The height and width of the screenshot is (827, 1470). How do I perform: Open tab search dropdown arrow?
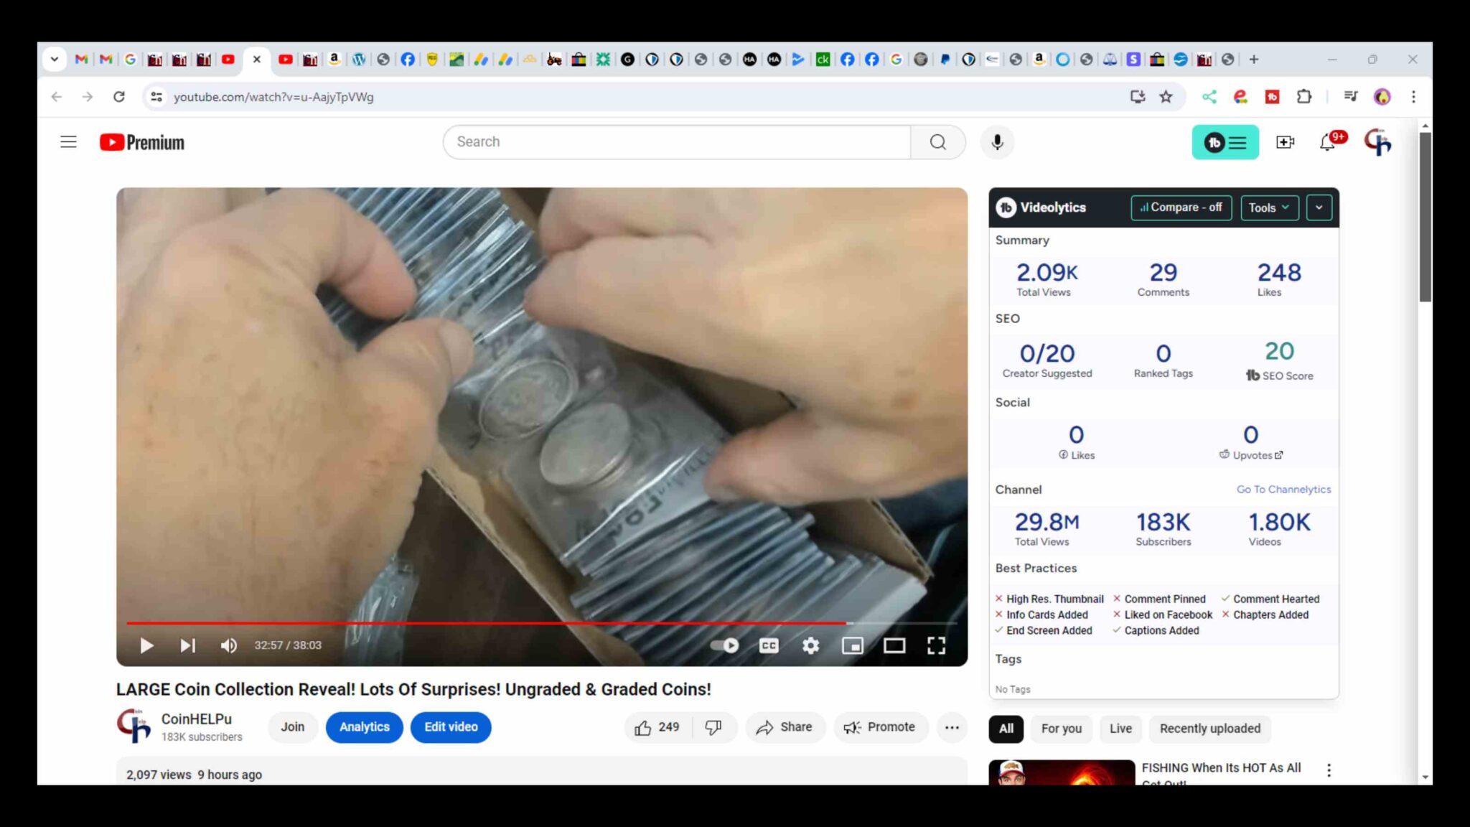pyautogui.click(x=55, y=60)
